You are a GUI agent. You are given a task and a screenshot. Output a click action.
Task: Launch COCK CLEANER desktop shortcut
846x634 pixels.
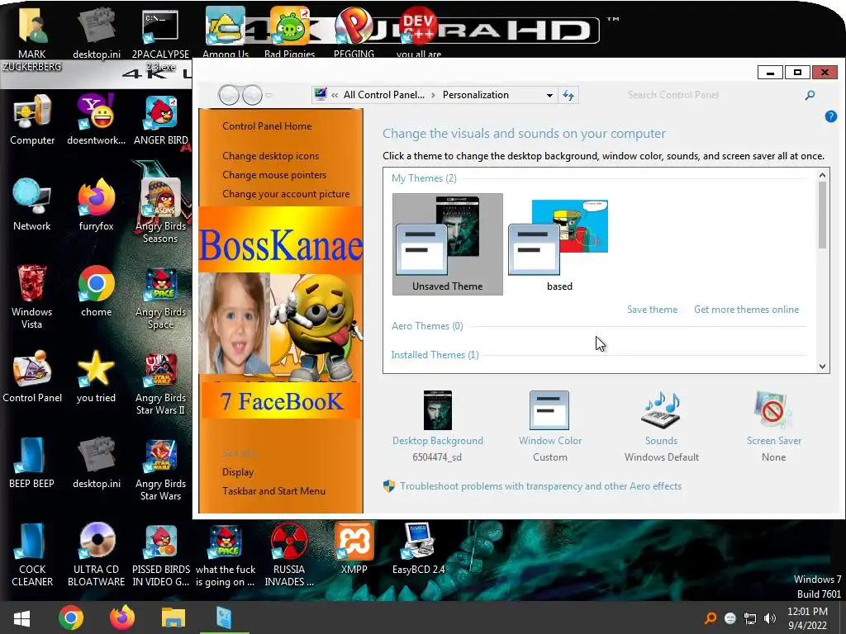pos(32,554)
